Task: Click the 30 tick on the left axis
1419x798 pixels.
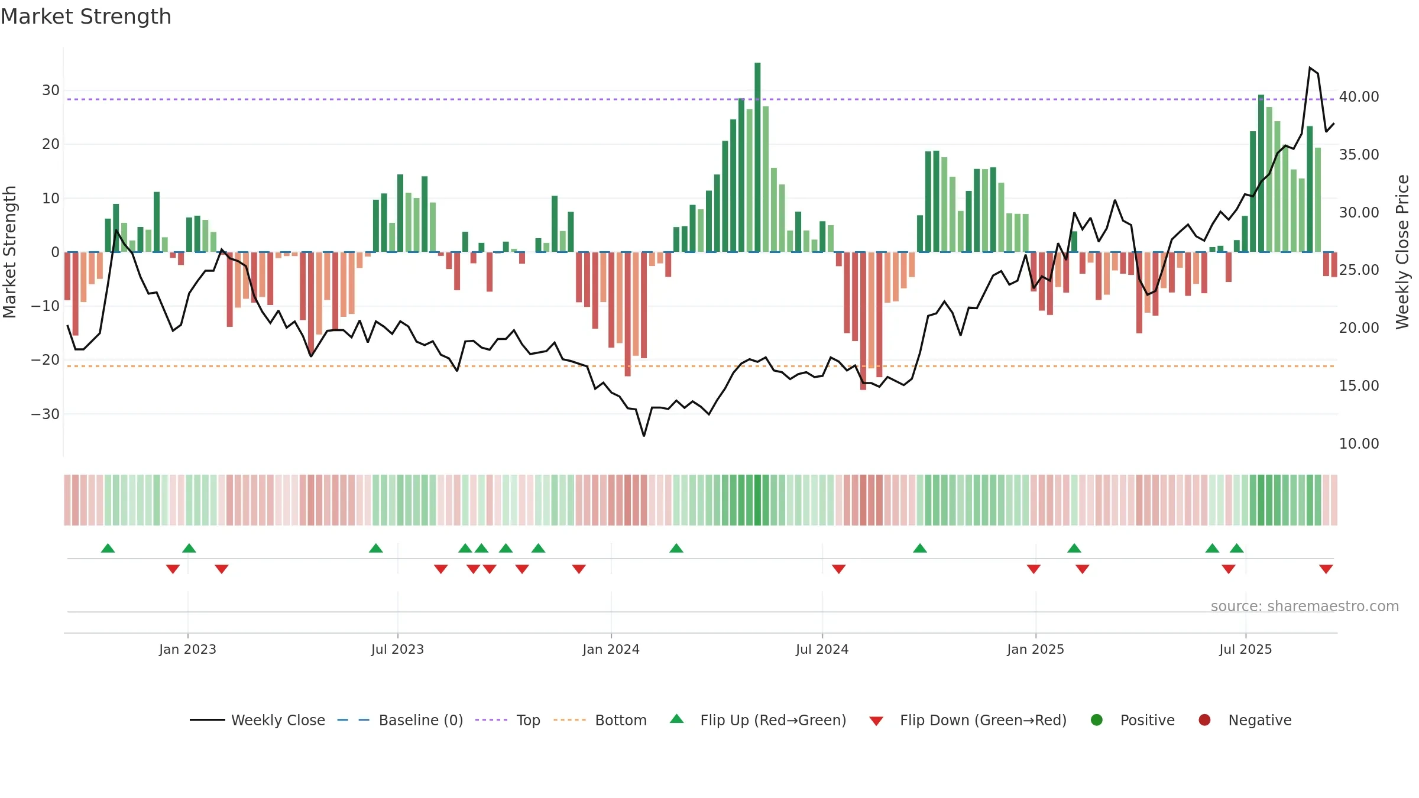Action: 51,90
